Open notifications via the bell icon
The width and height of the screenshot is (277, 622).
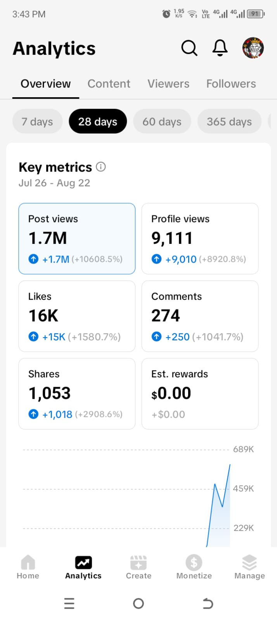tap(220, 48)
